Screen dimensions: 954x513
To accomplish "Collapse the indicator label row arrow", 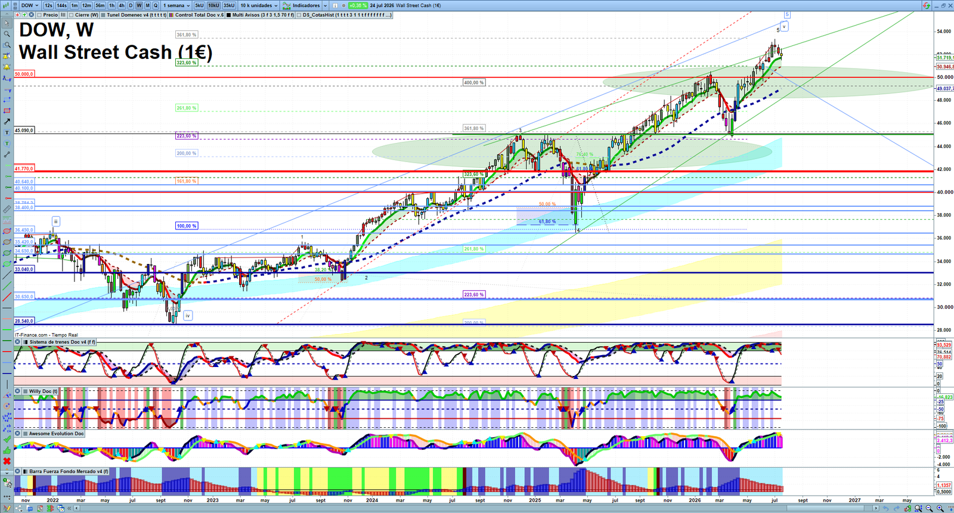I will (x=7, y=15).
